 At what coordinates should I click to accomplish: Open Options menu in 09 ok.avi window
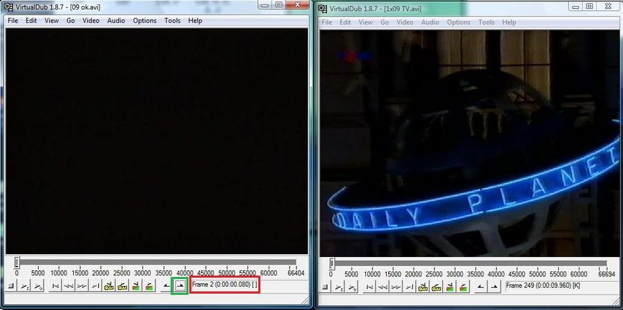point(144,21)
